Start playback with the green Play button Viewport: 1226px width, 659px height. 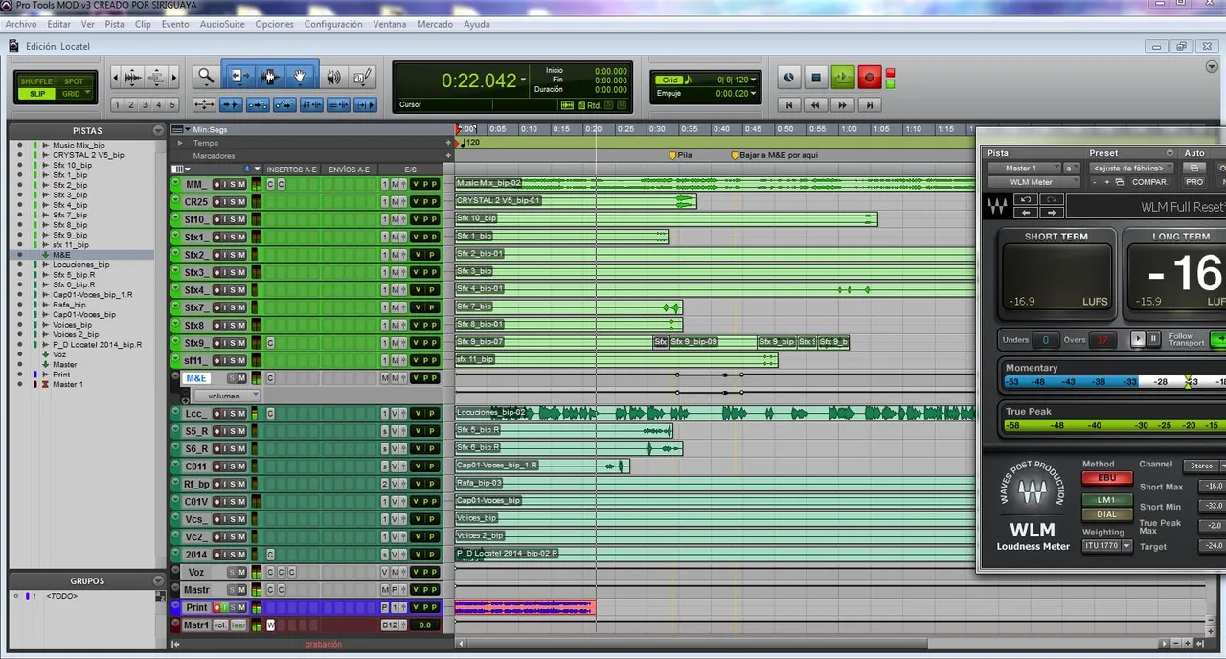(843, 77)
